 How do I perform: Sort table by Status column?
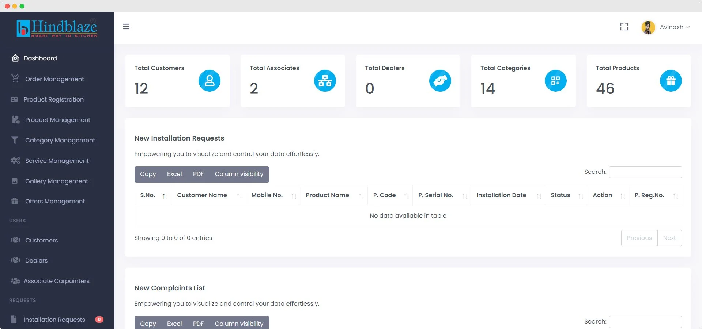(566, 195)
